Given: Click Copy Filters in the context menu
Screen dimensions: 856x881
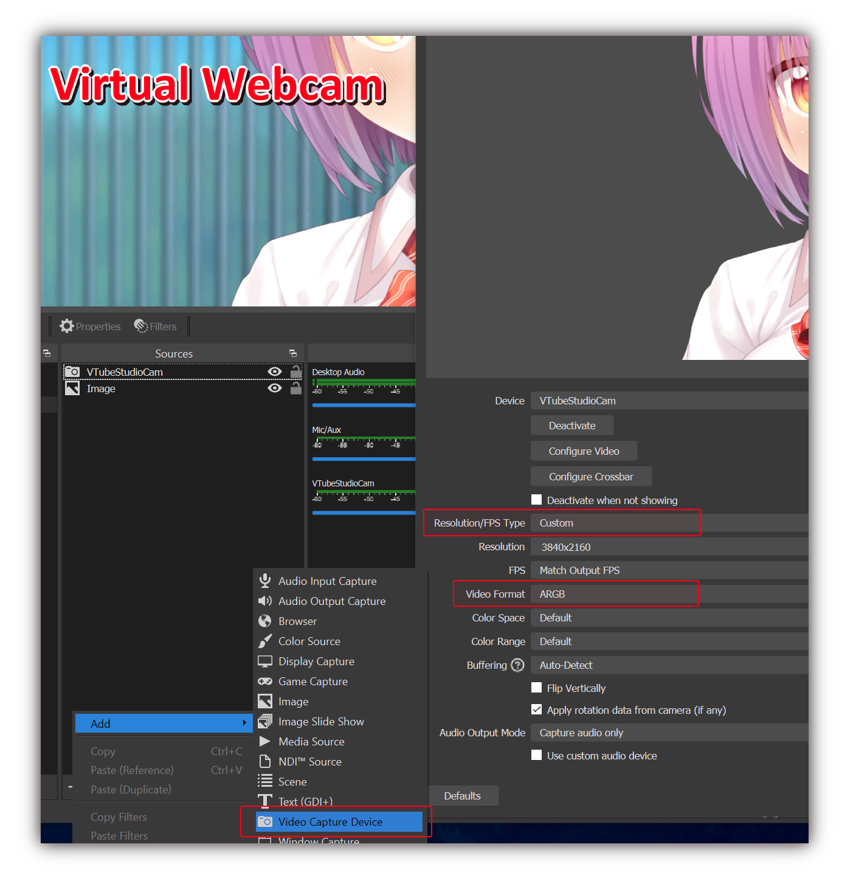Looking at the screenshot, I should coord(119,817).
